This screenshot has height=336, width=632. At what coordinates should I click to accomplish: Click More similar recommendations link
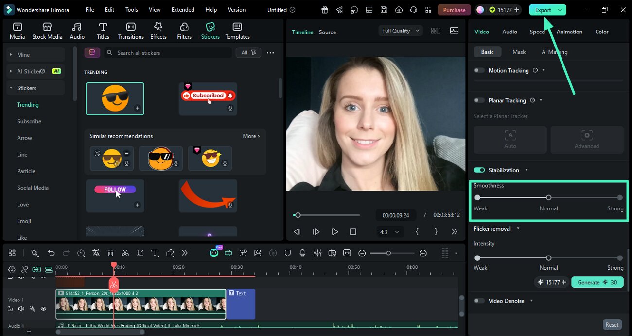point(251,136)
